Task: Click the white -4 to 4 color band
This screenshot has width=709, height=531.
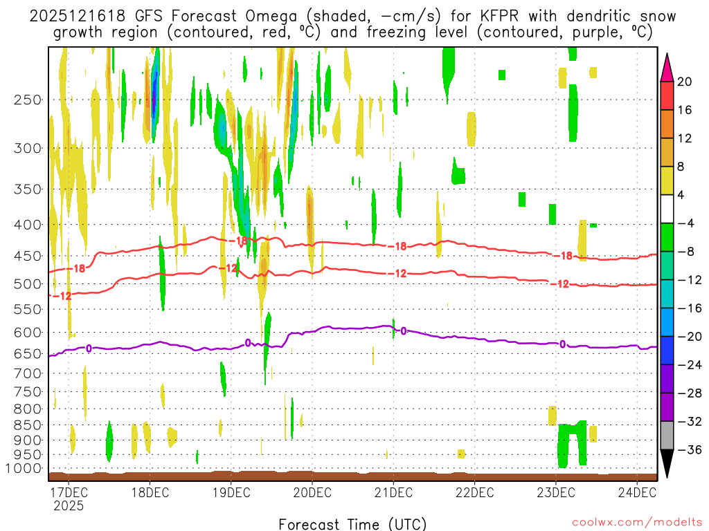Action: 667,209
